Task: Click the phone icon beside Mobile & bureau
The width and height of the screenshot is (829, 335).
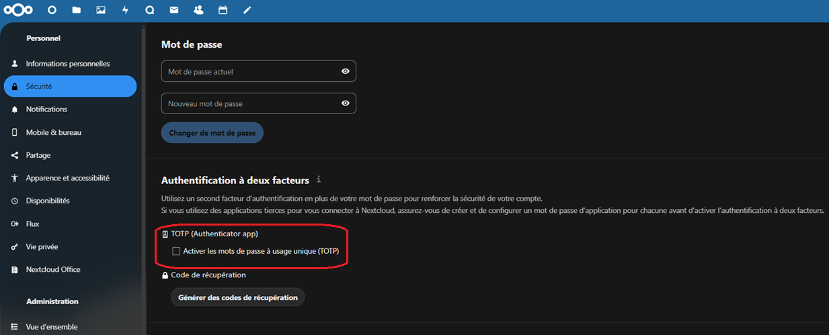Action: point(15,132)
